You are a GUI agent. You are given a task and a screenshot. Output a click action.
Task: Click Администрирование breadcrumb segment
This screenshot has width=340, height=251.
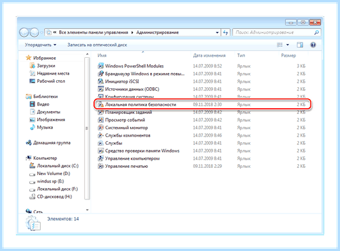point(158,32)
